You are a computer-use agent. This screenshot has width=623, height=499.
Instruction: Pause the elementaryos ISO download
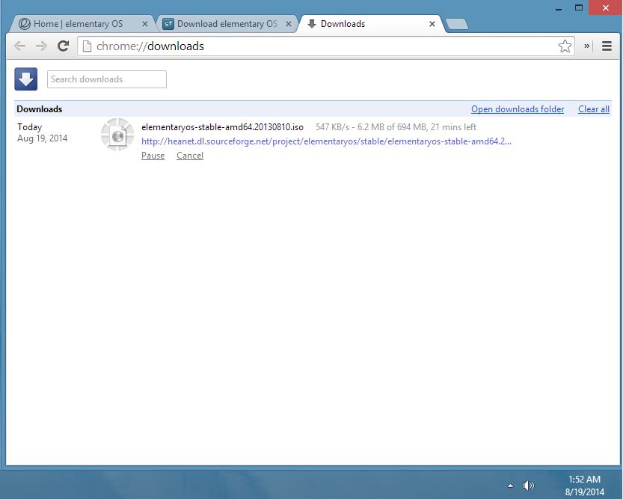(x=153, y=156)
